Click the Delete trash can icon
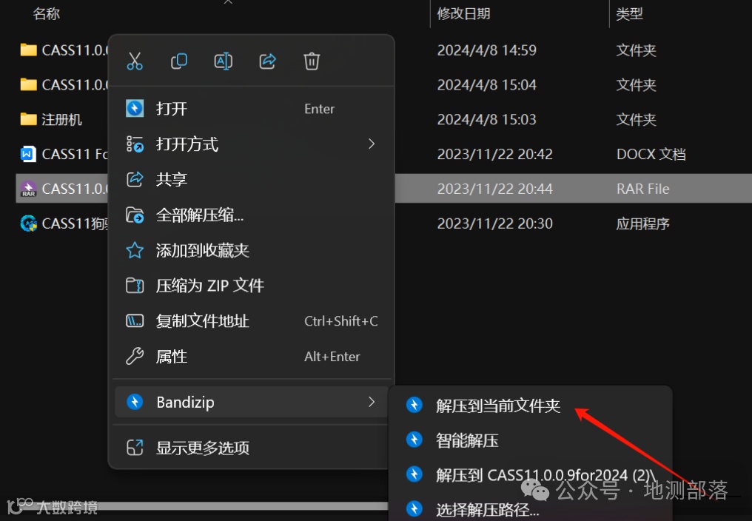 coord(312,61)
